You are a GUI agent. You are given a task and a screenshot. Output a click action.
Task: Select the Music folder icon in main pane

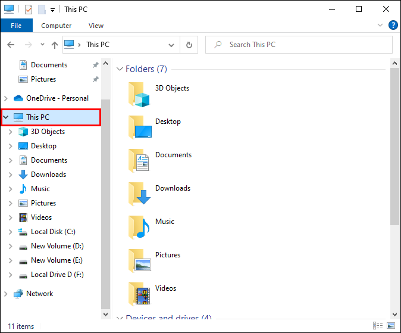click(x=139, y=228)
